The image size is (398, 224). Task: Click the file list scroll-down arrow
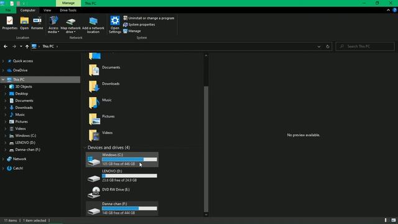click(x=206, y=214)
